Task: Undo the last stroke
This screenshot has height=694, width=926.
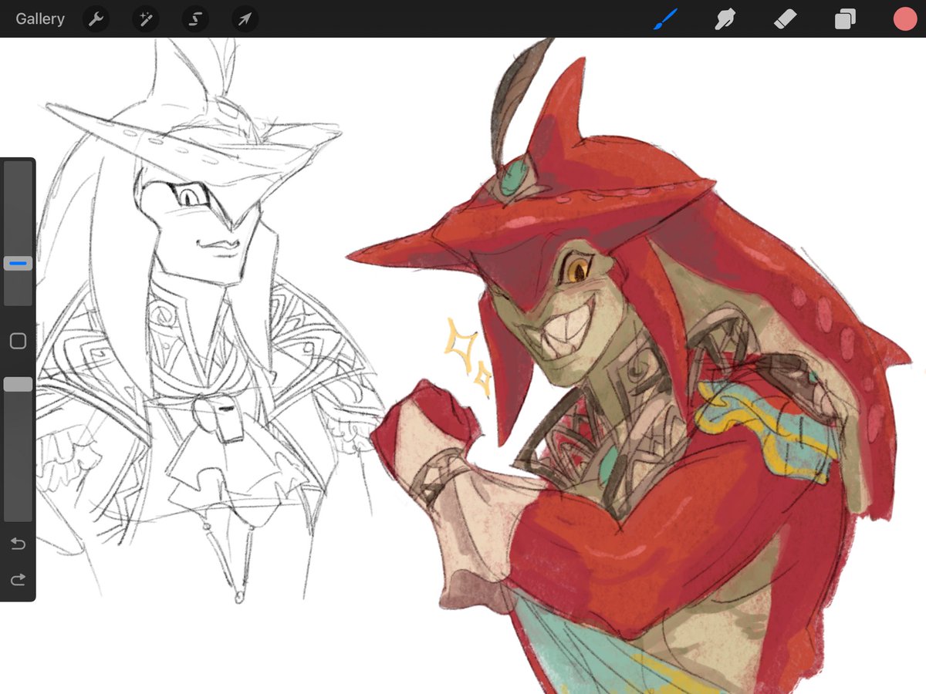Action: click(18, 544)
